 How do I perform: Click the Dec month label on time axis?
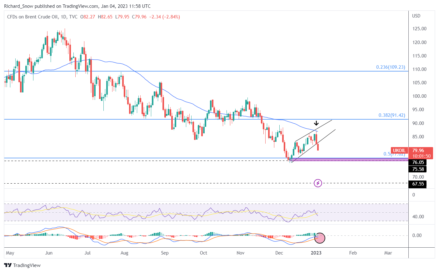click(279, 253)
